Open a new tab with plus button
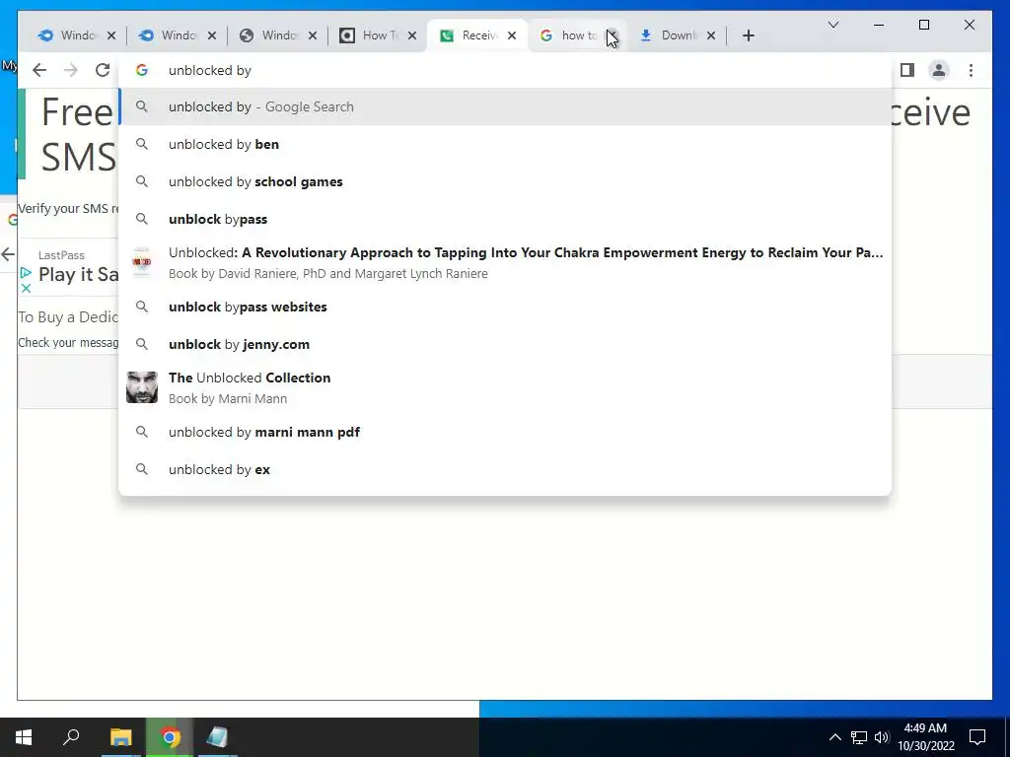Viewport: 1010px width, 757px height. click(748, 35)
